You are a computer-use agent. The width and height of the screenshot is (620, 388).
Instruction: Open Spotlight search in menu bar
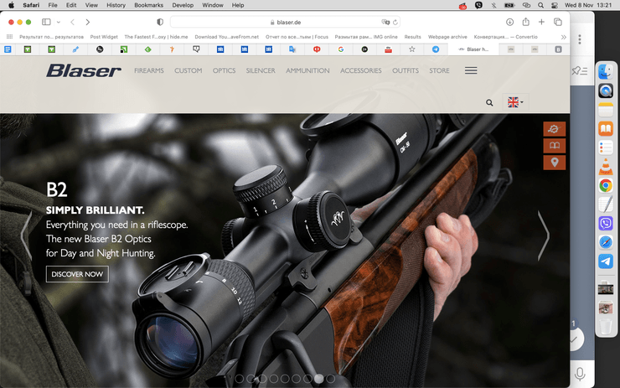[540, 5]
